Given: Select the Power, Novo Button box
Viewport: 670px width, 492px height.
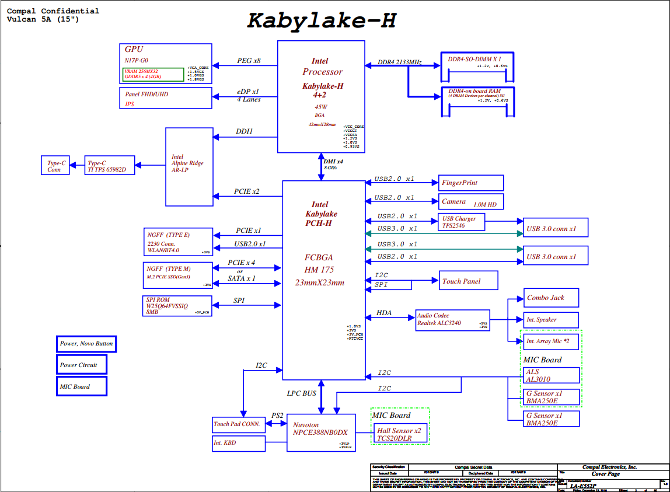Looking at the screenshot, I should tap(86, 344).
